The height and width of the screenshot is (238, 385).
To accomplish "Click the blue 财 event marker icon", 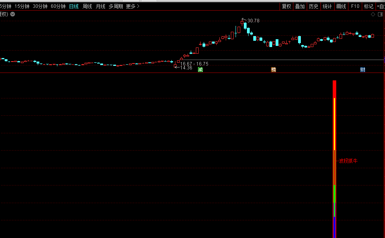I will 363,70.
